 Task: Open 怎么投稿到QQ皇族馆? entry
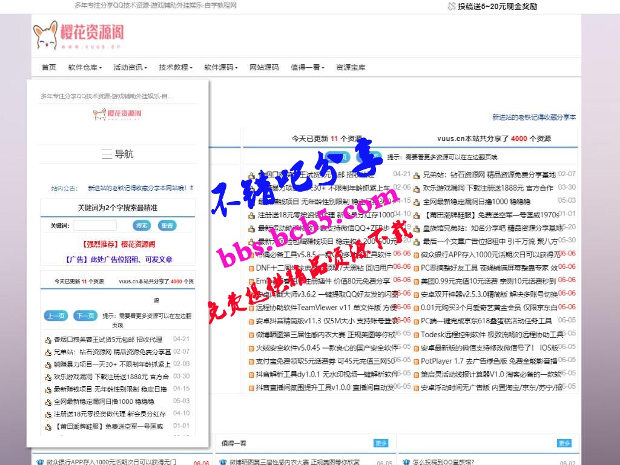point(443,461)
